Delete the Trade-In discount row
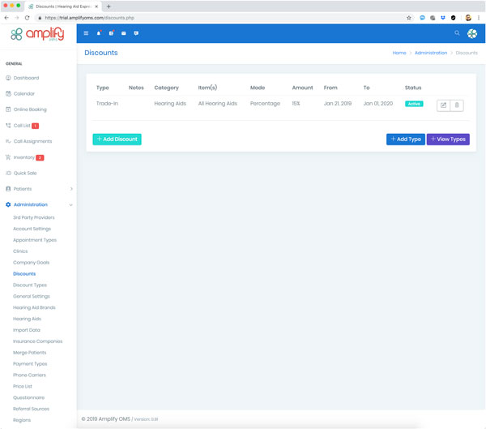486x429 pixels. (x=457, y=105)
